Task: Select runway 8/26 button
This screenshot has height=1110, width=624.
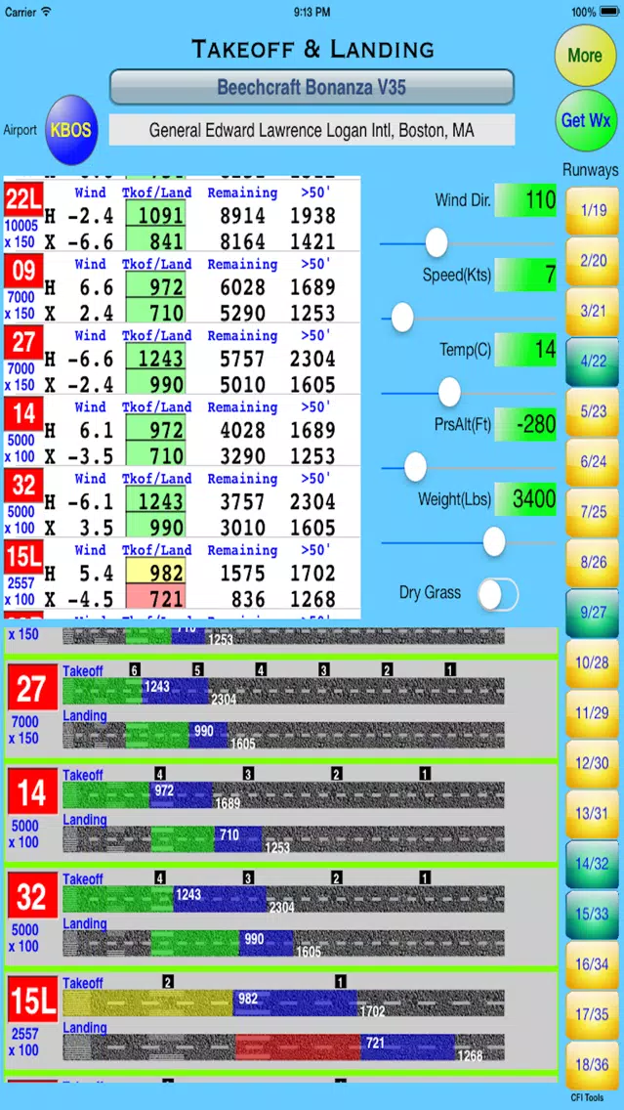Action: pyautogui.click(x=593, y=562)
